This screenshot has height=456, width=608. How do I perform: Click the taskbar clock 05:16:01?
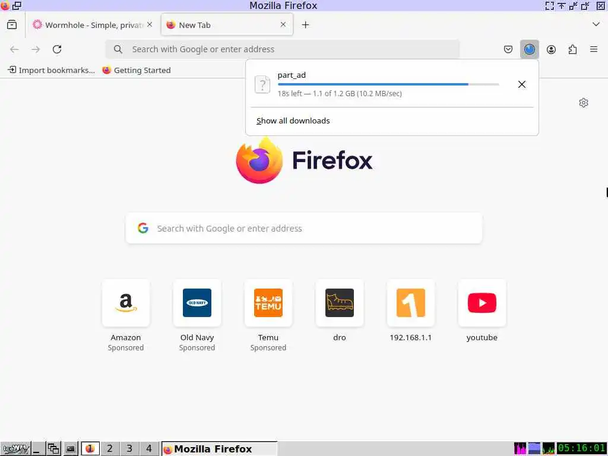581,448
